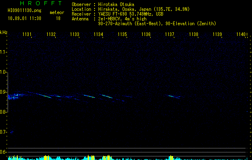Click the 1131 time axis marker
The image size is (252, 160).
click(x=27, y=34)
